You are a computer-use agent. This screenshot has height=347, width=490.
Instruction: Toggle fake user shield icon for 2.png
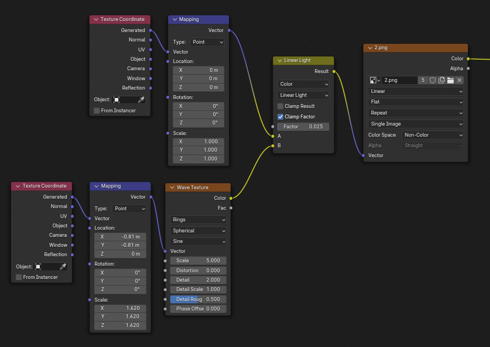coord(432,80)
